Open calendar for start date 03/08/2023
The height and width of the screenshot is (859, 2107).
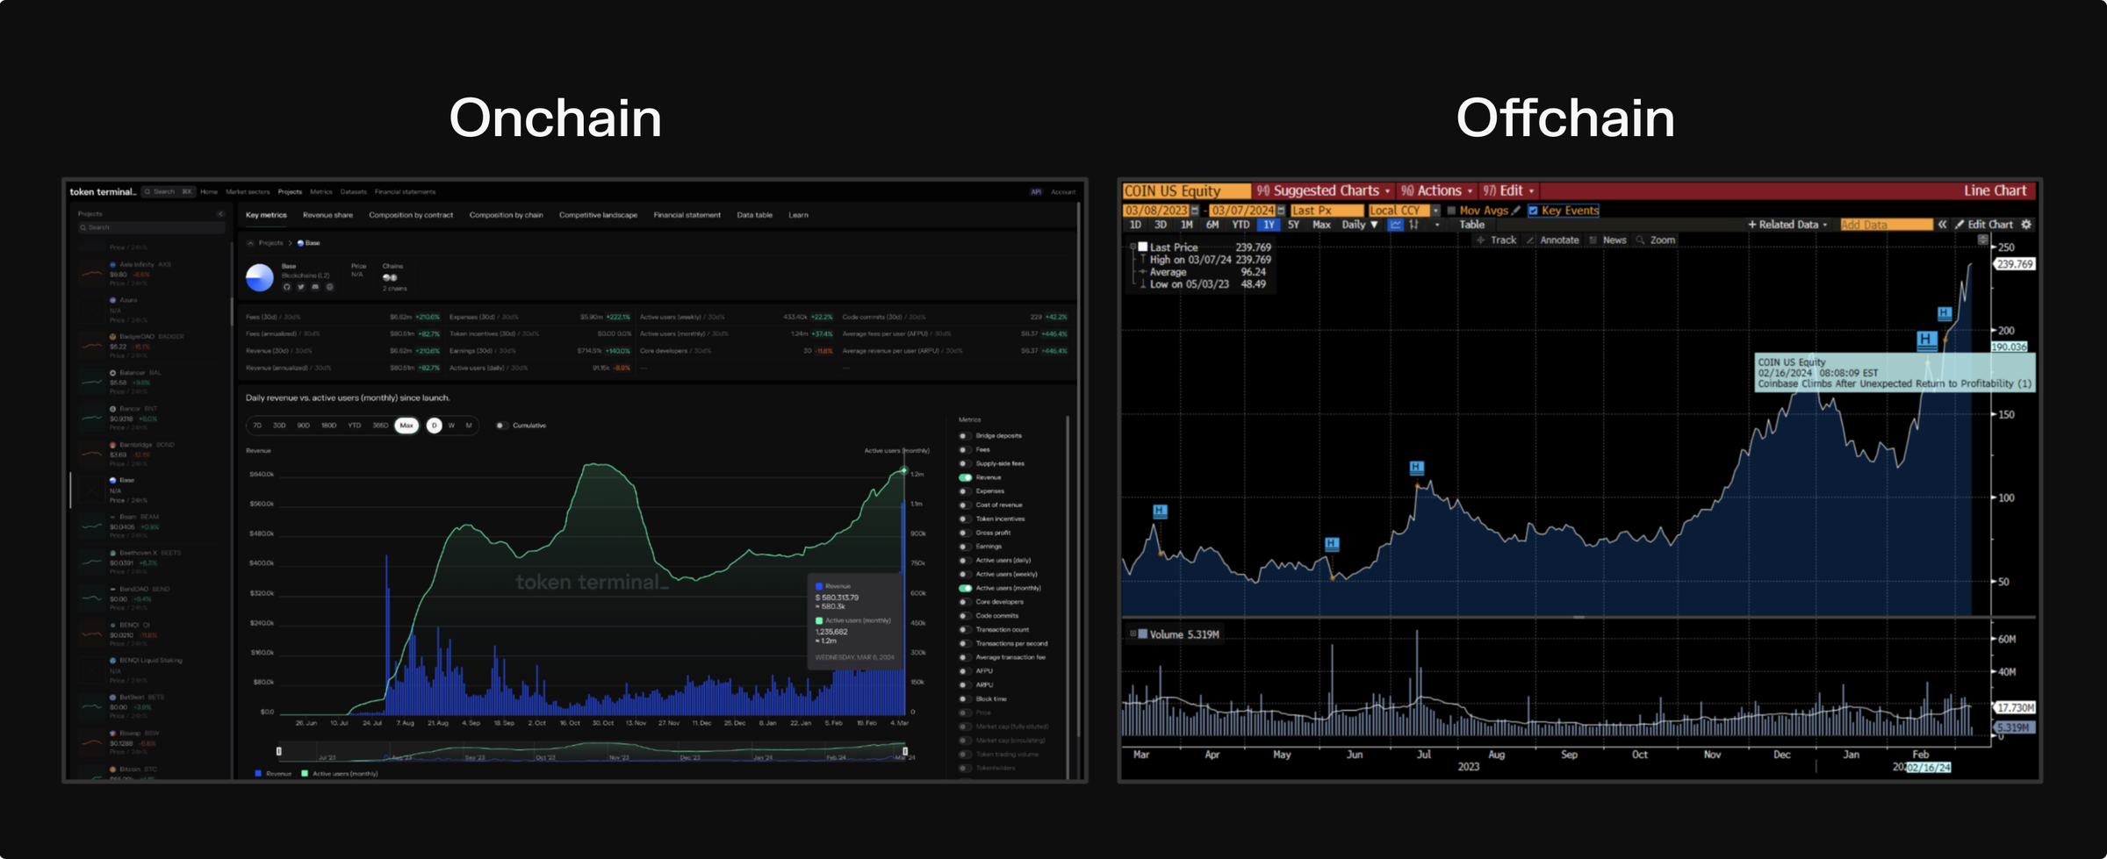[1195, 211]
